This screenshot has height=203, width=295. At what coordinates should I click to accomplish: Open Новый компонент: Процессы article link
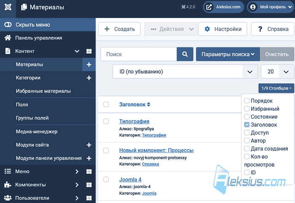156,150
